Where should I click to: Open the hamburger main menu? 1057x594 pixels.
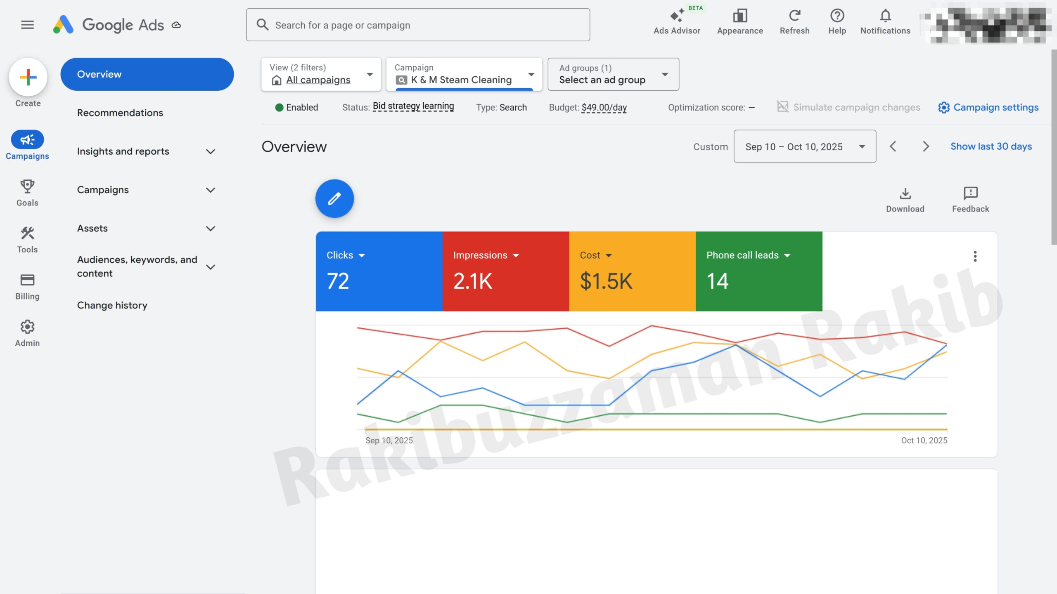tap(27, 25)
